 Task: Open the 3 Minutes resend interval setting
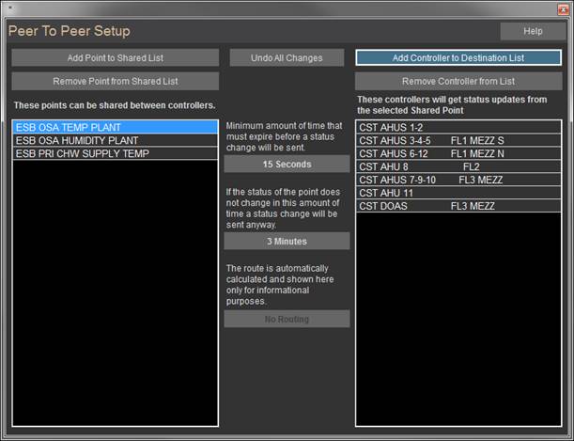tap(287, 241)
